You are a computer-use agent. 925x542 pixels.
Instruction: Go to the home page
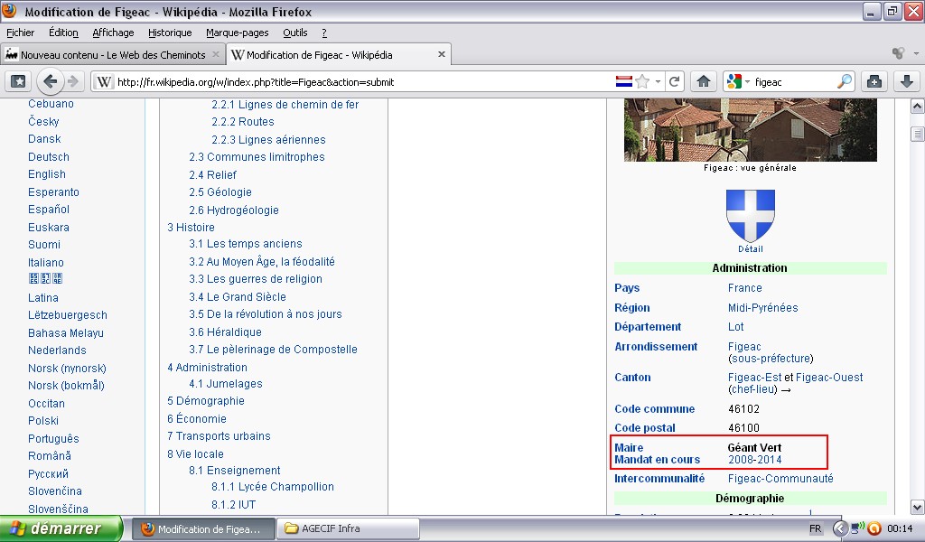pyautogui.click(x=703, y=81)
